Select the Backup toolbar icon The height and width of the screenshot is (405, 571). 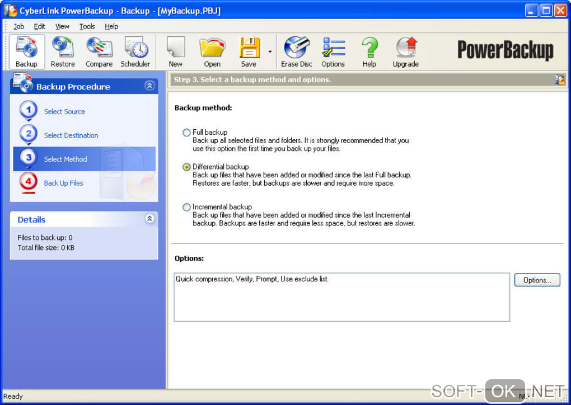tap(26, 52)
